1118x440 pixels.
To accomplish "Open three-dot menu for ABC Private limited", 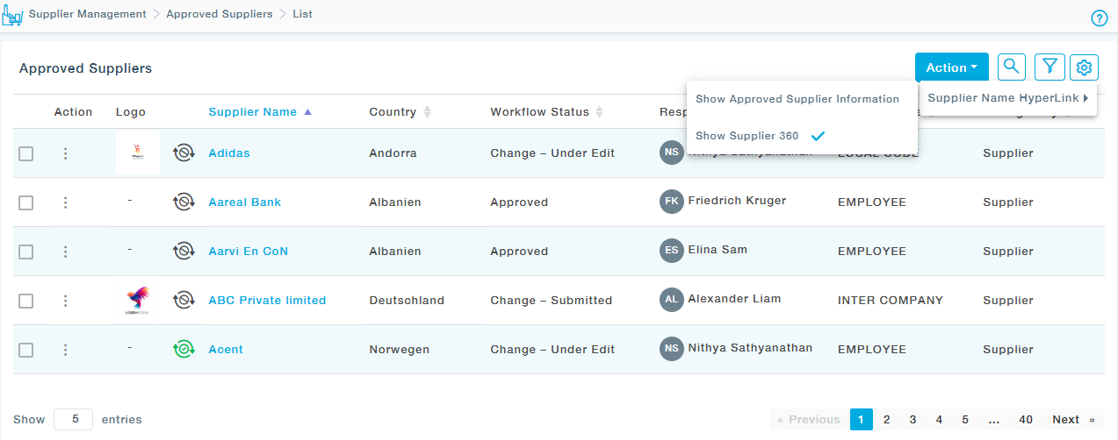I will point(65,301).
